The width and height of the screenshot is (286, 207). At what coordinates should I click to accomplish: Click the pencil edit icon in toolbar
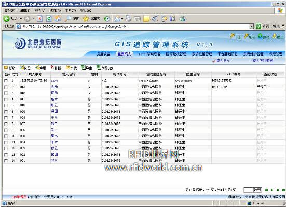click(x=22, y=67)
